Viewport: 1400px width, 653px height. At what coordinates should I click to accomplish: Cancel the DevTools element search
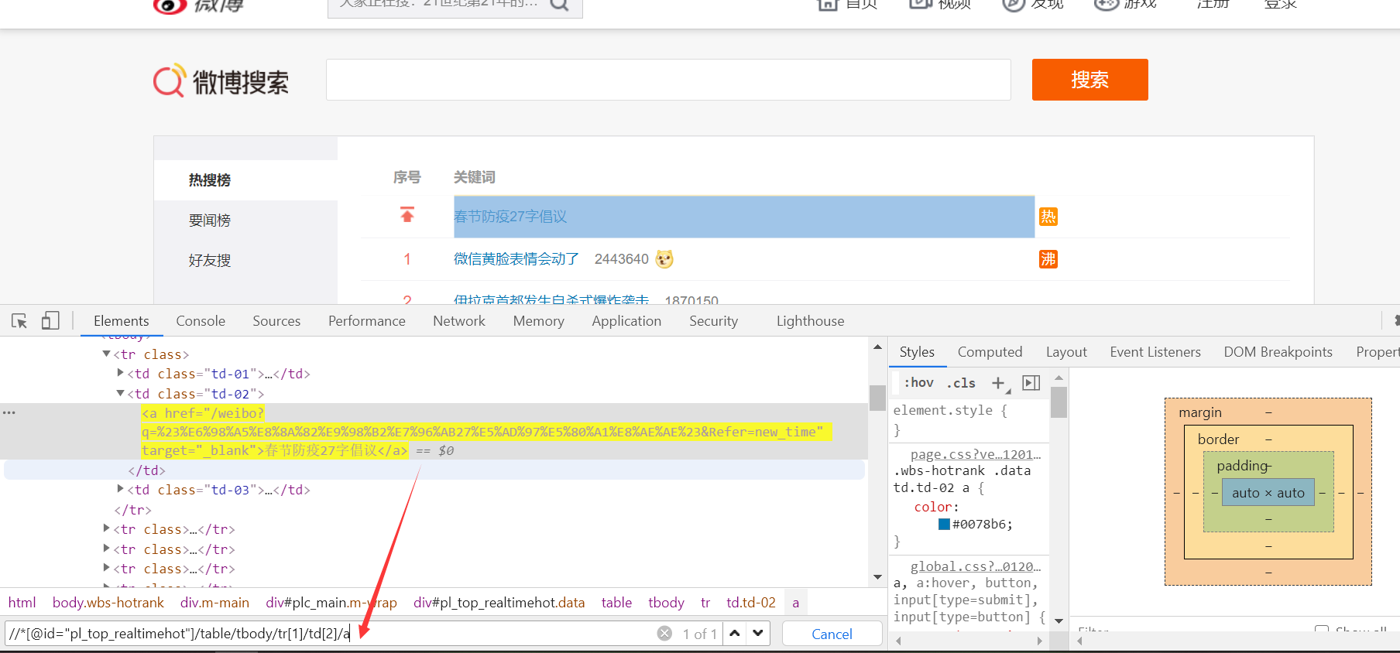click(832, 634)
